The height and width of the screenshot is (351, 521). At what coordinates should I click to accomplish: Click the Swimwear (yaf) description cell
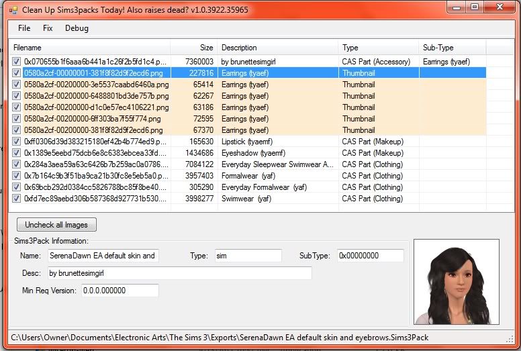point(246,199)
